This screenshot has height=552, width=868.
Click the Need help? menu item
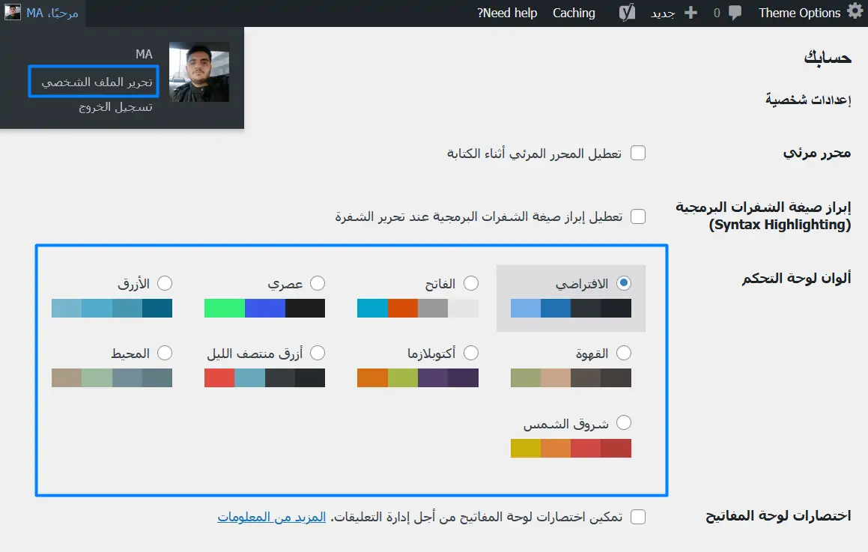[x=507, y=13]
